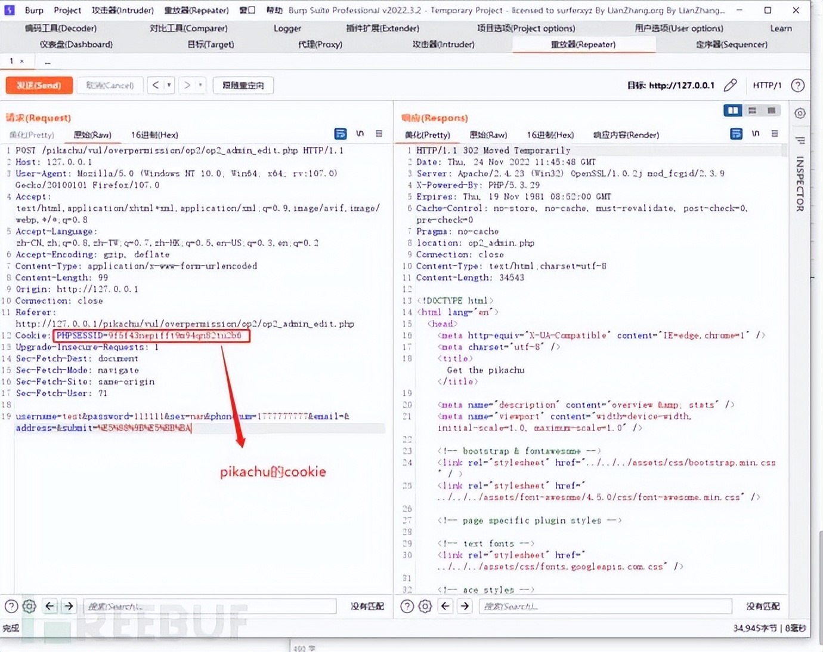This screenshot has height=652, width=823.
Task: Click the pencil icon to edit target
Action: tap(731, 85)
